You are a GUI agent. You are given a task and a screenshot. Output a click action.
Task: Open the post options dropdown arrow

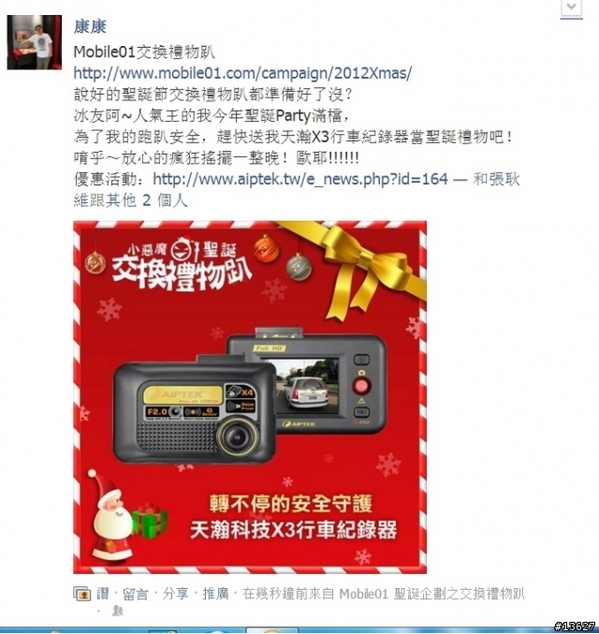571,7
